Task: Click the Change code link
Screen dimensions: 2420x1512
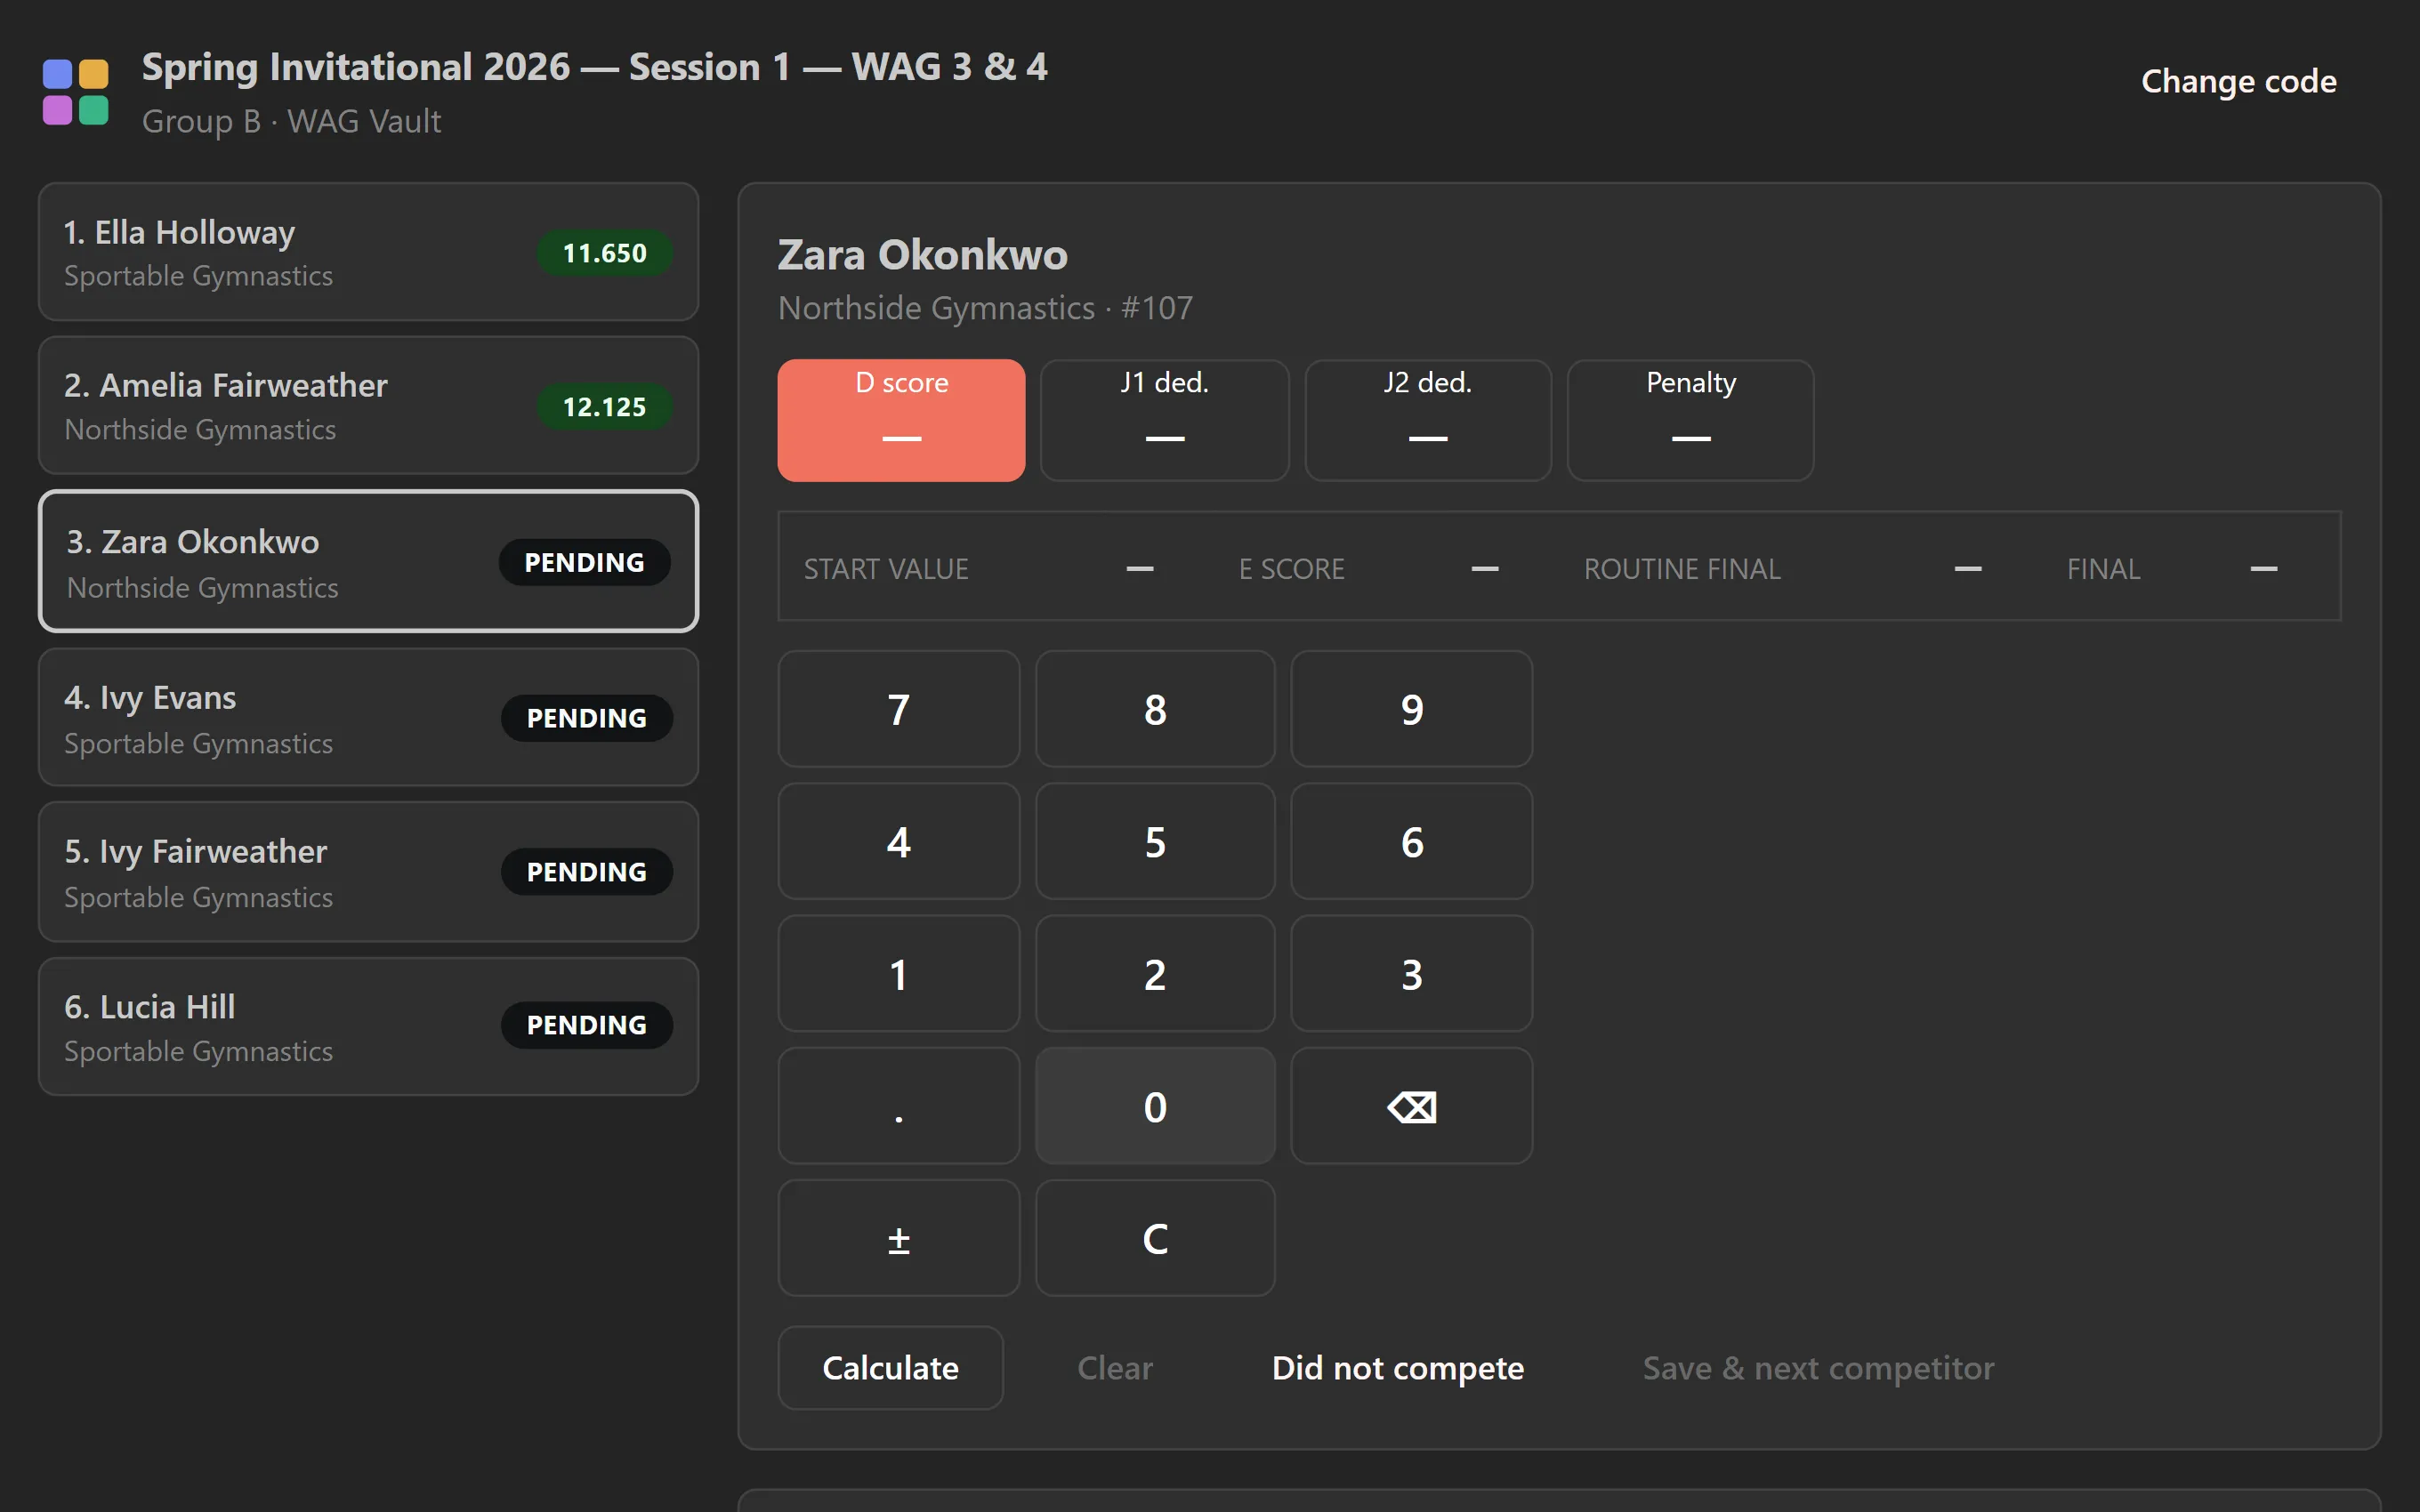Action: 2238,81
